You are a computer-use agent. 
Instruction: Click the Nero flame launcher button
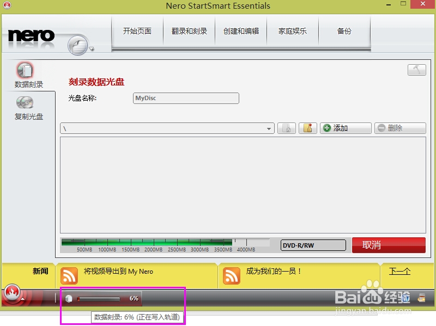[x=11, y=292]
